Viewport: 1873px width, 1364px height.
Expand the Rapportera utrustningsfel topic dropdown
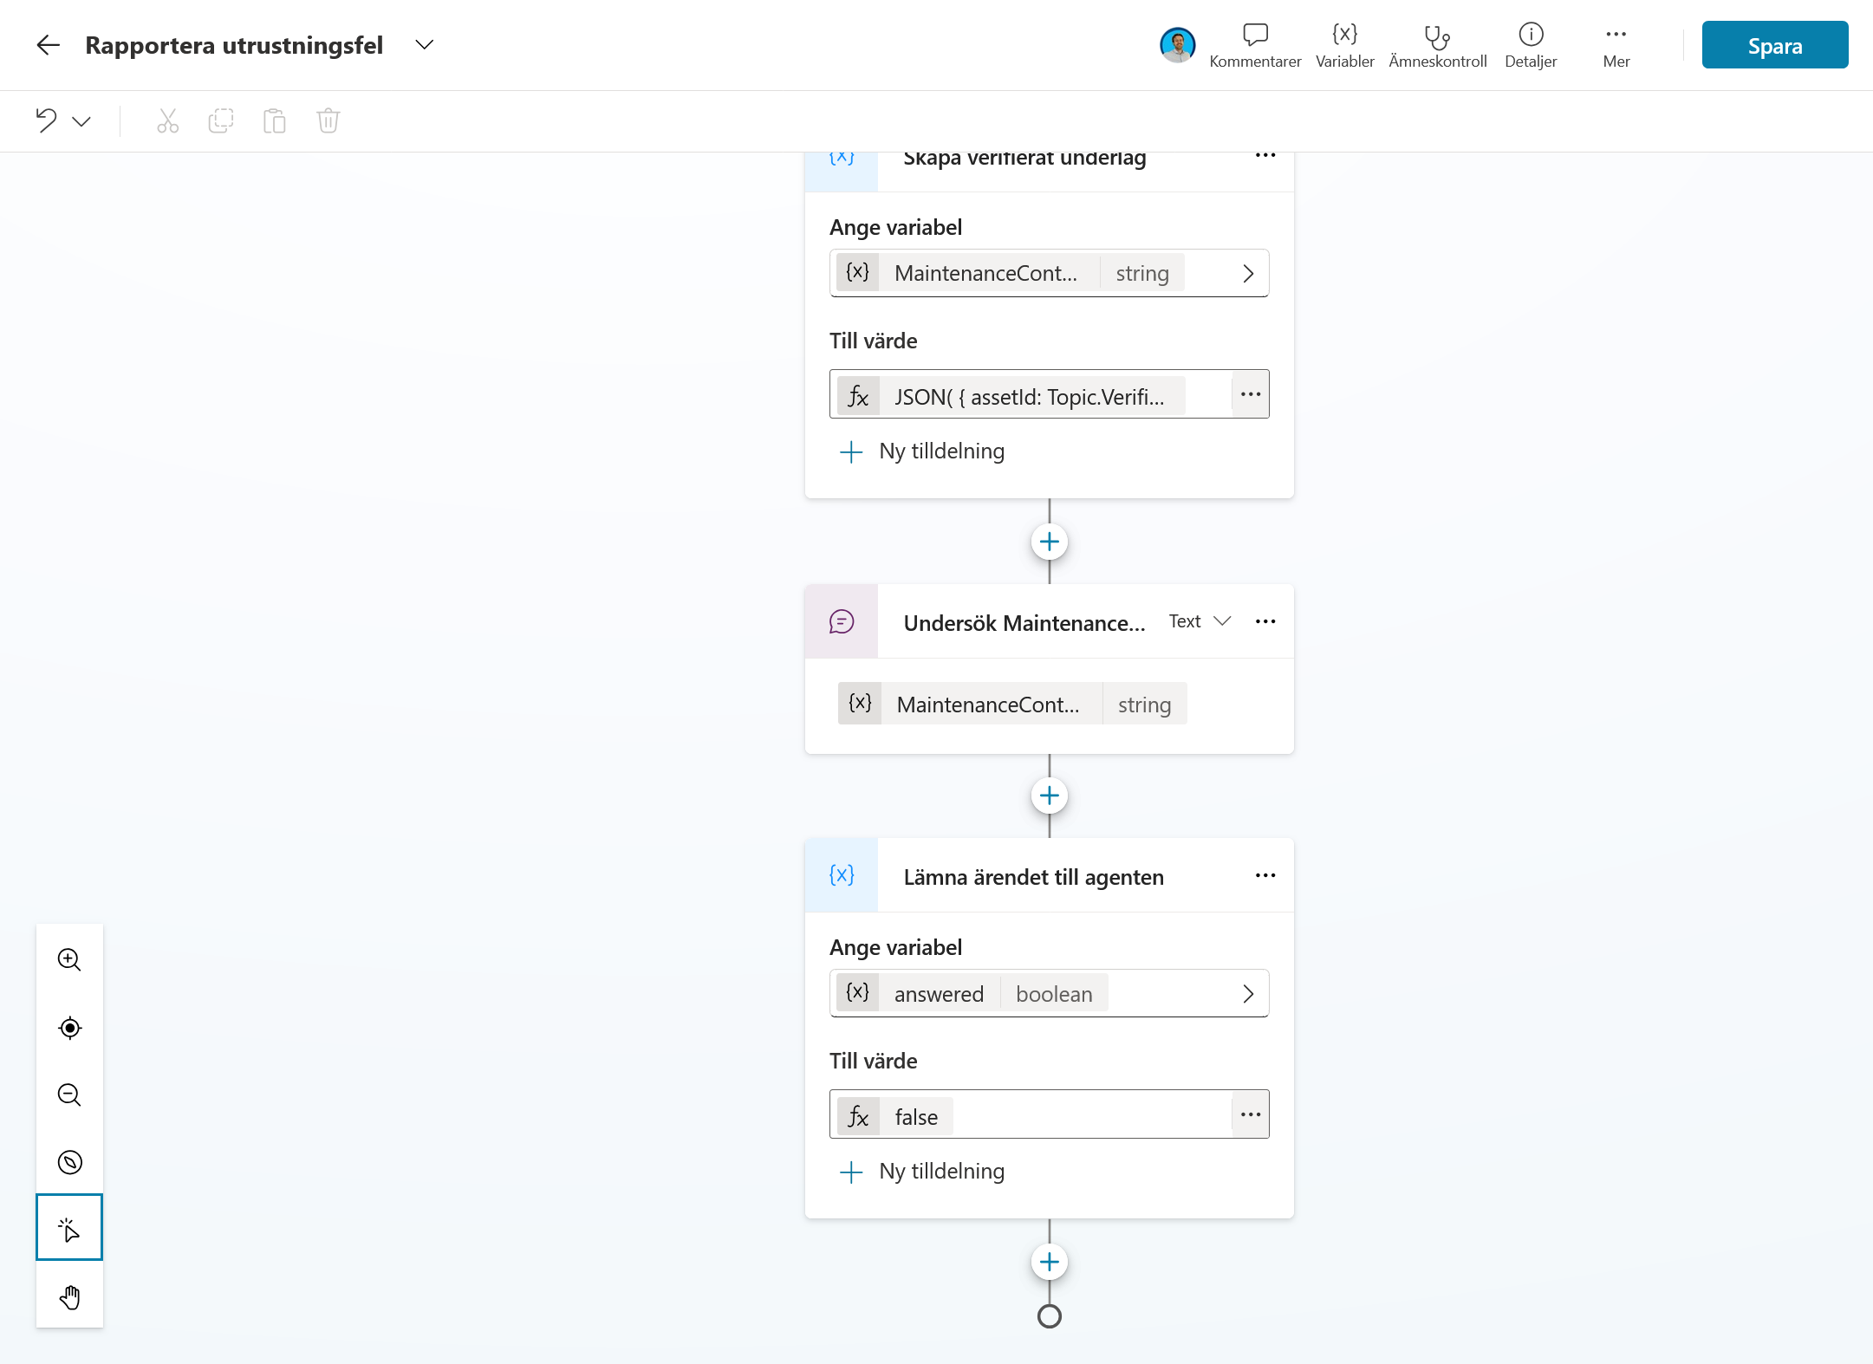click(x=424, y=45)
